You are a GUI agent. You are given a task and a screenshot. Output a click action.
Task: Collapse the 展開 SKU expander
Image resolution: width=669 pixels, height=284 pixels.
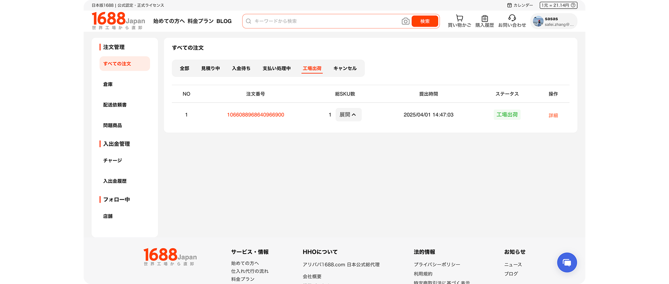pos(348,115)
